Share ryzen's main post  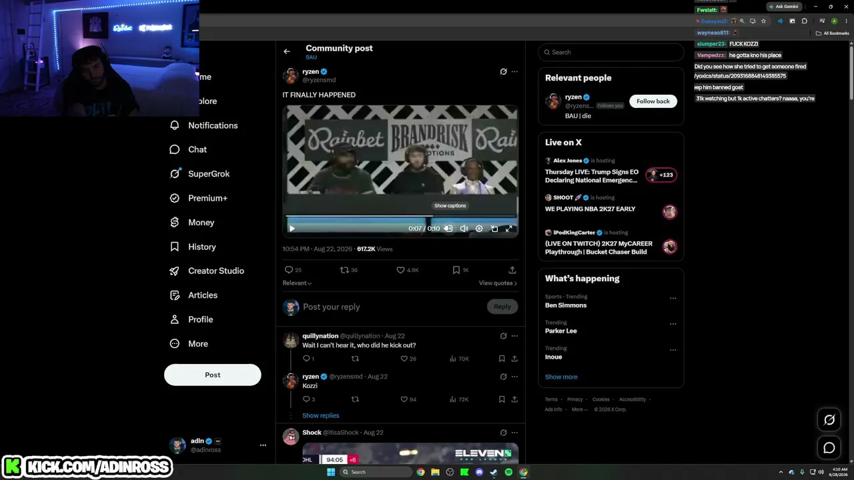point(512,270)
